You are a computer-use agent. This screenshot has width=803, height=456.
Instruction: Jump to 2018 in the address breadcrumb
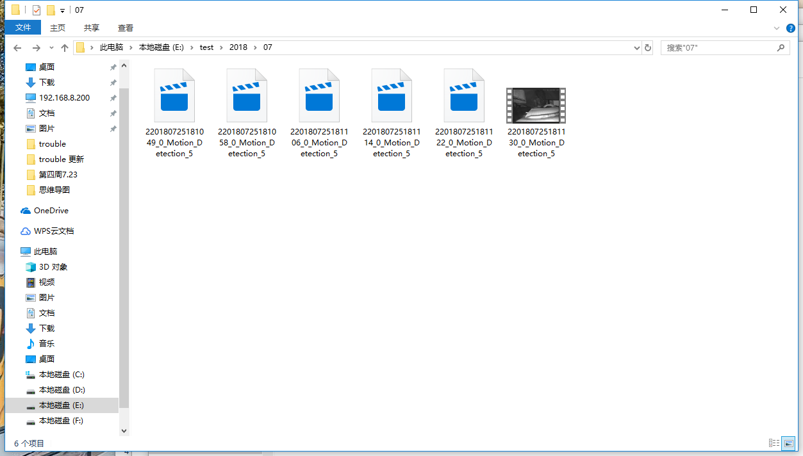coord(238,47)
